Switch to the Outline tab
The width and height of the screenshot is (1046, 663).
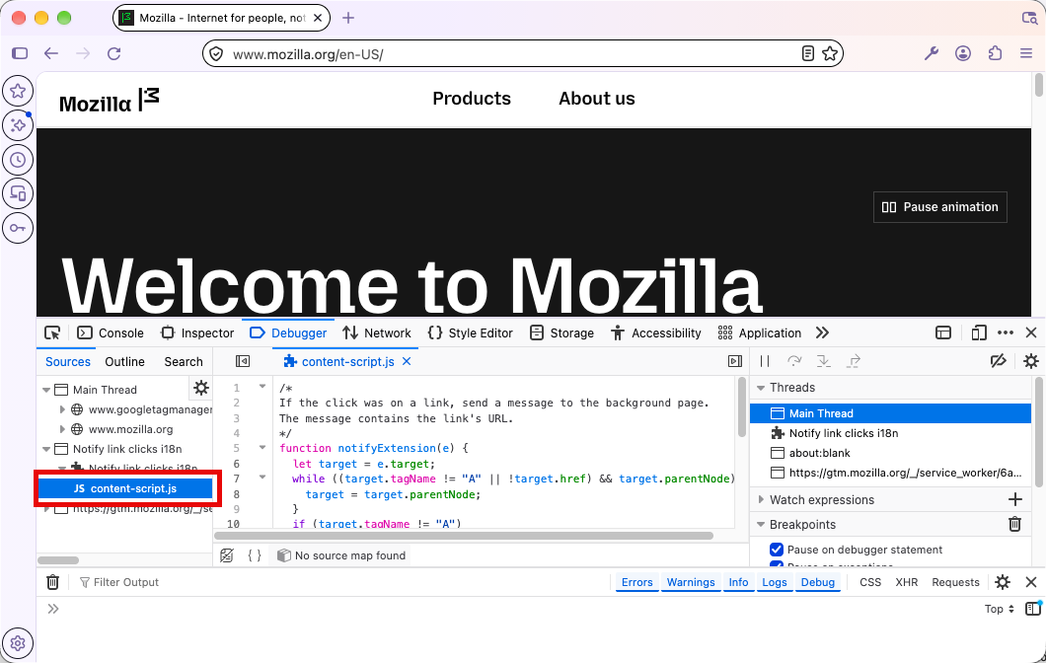(x=124, y=361)
